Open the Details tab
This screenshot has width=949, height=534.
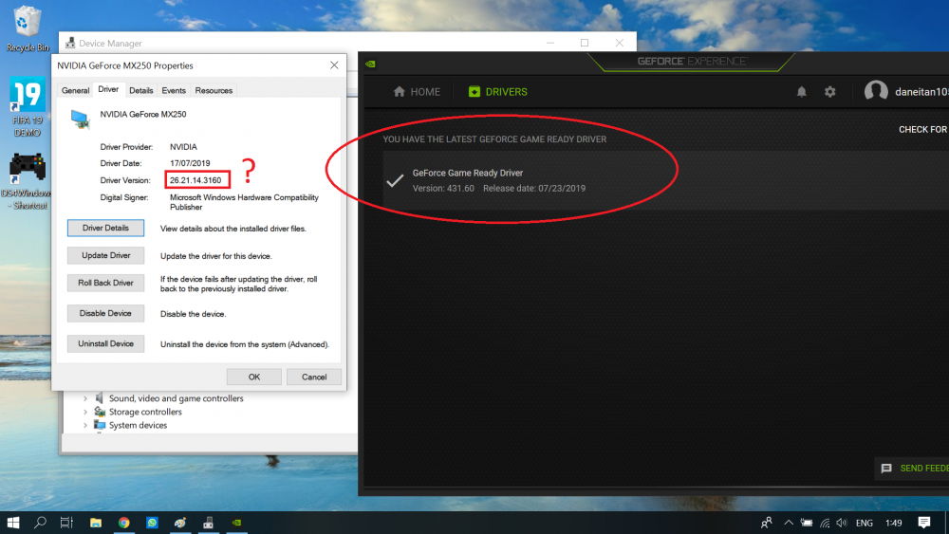pyautogui.click(x=141, y=91)
